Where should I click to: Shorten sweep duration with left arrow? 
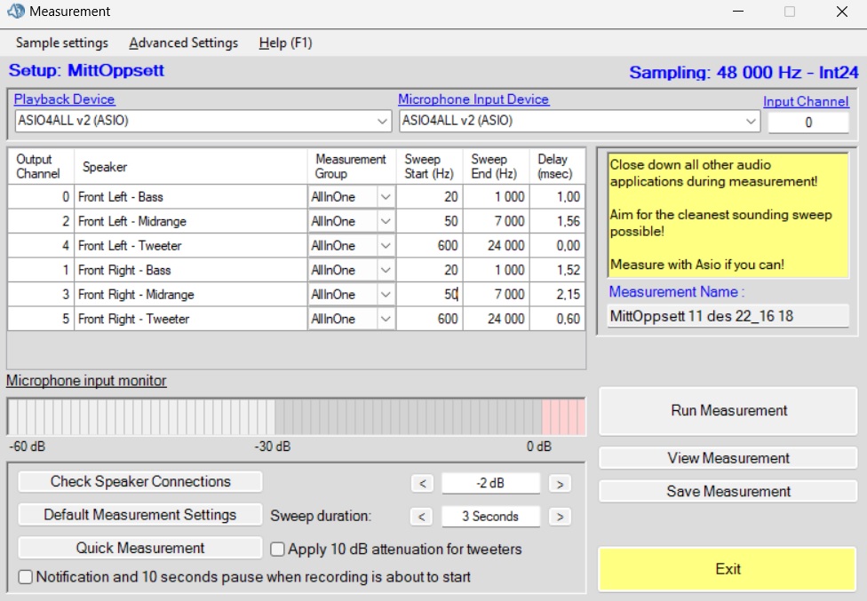[423, 517]
